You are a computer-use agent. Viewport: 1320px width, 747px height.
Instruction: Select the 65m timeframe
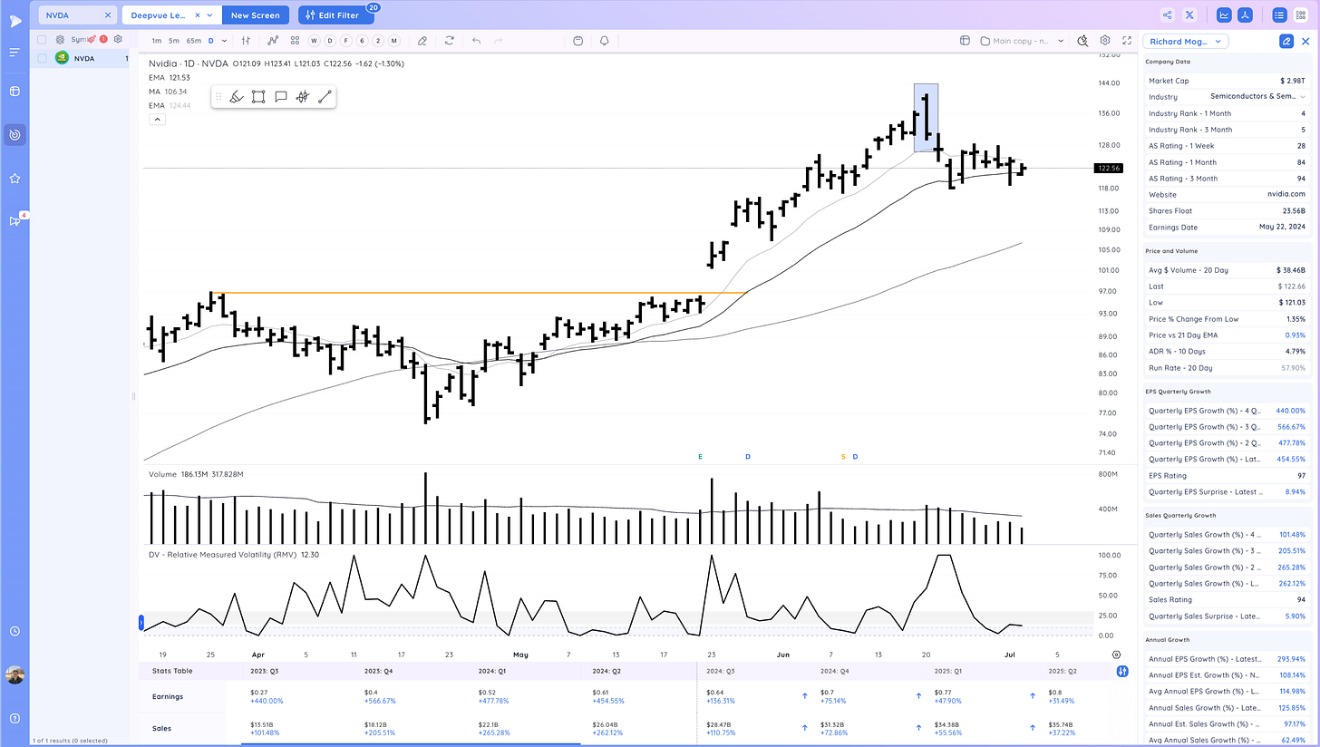[x=194, y=41]
